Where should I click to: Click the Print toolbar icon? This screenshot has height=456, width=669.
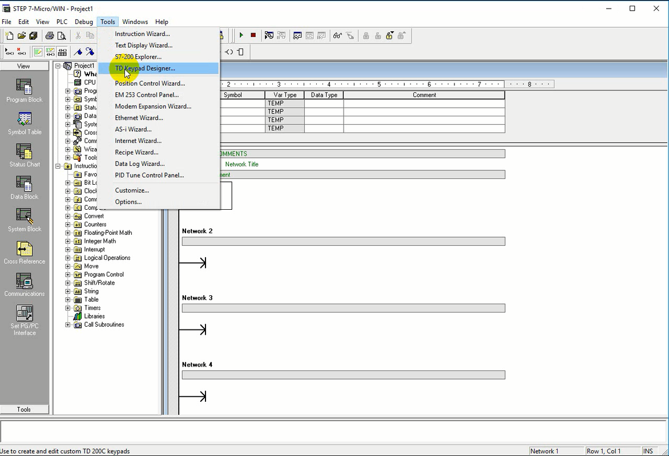(50, 36)
